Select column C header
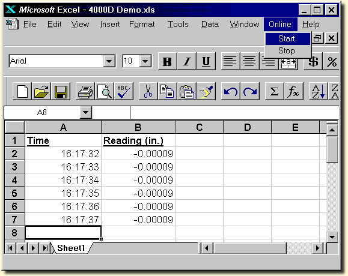Screen dimensions: 348x276 tap(200, 127)
